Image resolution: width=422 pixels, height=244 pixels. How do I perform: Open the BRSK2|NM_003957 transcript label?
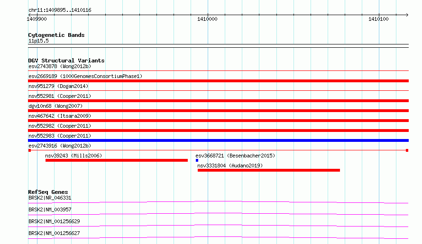(x=50, y=209)
